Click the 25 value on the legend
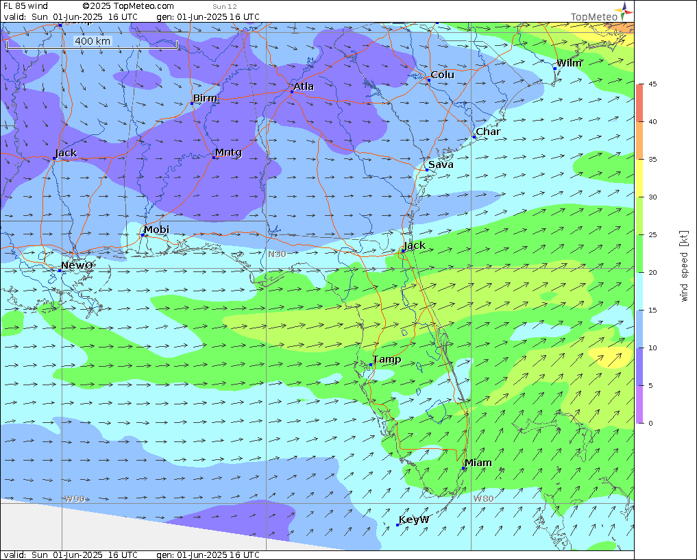The height and width of the screenshot is (560, 697). [652, 234]
